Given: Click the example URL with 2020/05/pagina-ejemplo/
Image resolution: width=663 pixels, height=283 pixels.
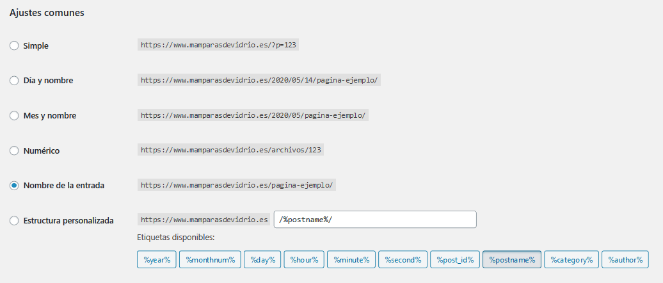Looking at the screenshot, I should [253, 115].
